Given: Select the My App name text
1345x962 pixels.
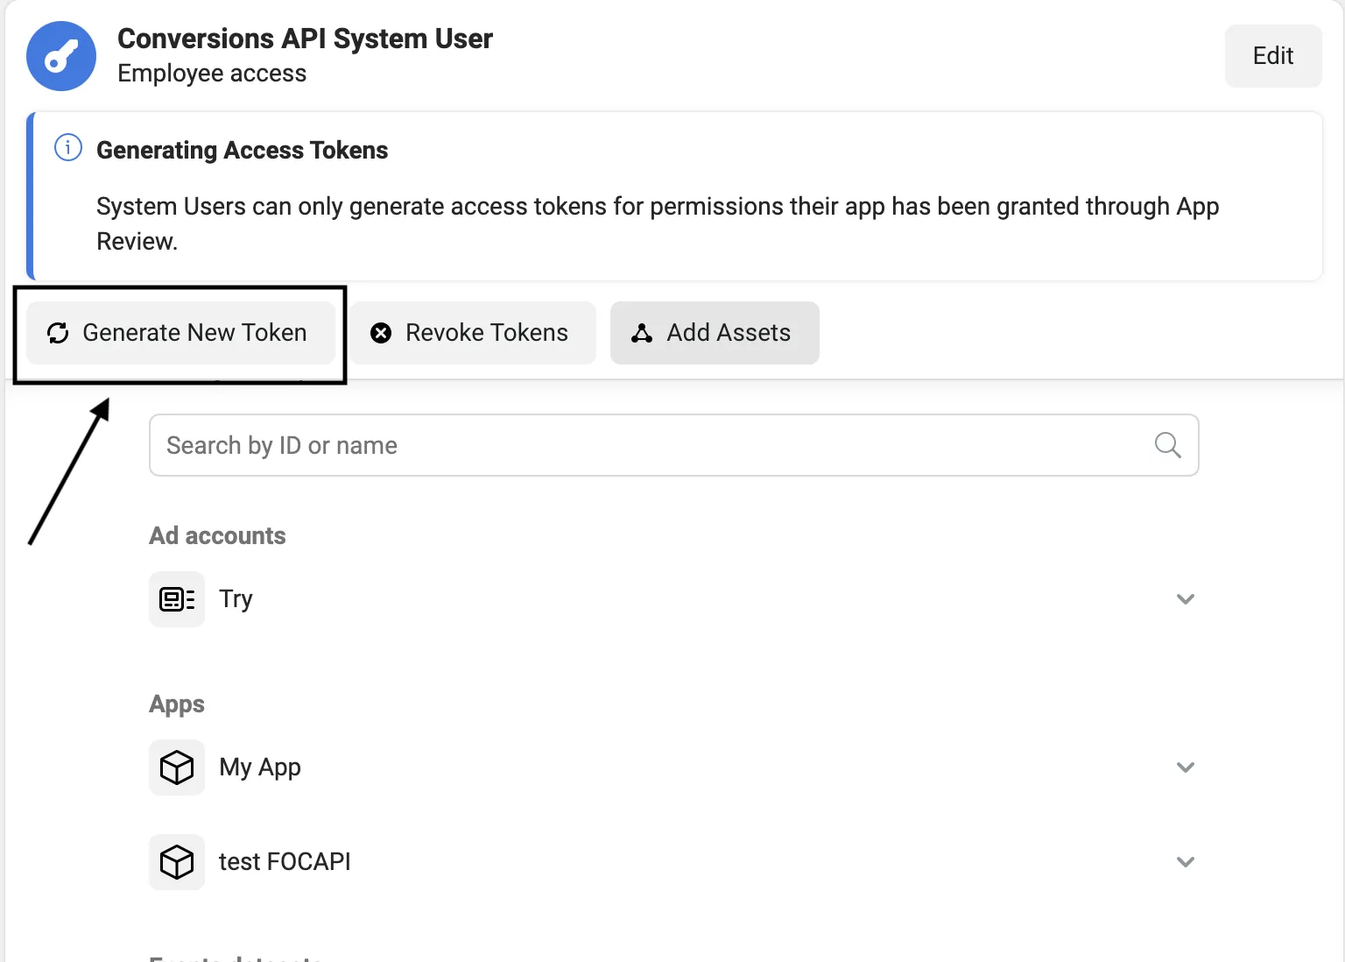Looking at the screenshot, I should [x=260, y=767].
